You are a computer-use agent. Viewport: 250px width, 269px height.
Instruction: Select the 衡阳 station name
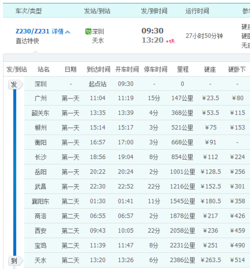[40, 142]
